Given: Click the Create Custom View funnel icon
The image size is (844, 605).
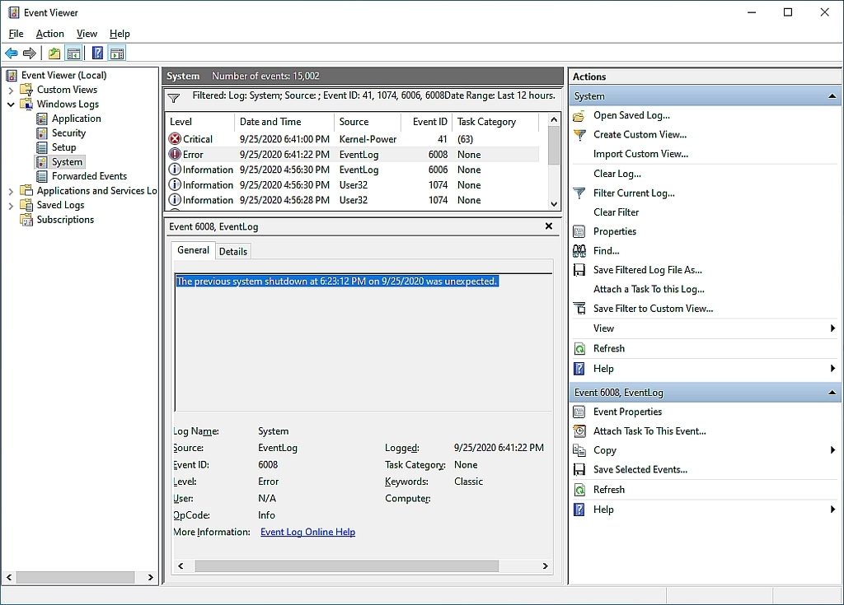Looking at the screenshot, I should [579, 135].
